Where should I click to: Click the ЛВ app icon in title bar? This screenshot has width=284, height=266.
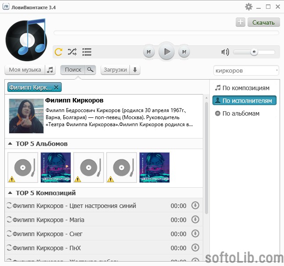(6, 7)
